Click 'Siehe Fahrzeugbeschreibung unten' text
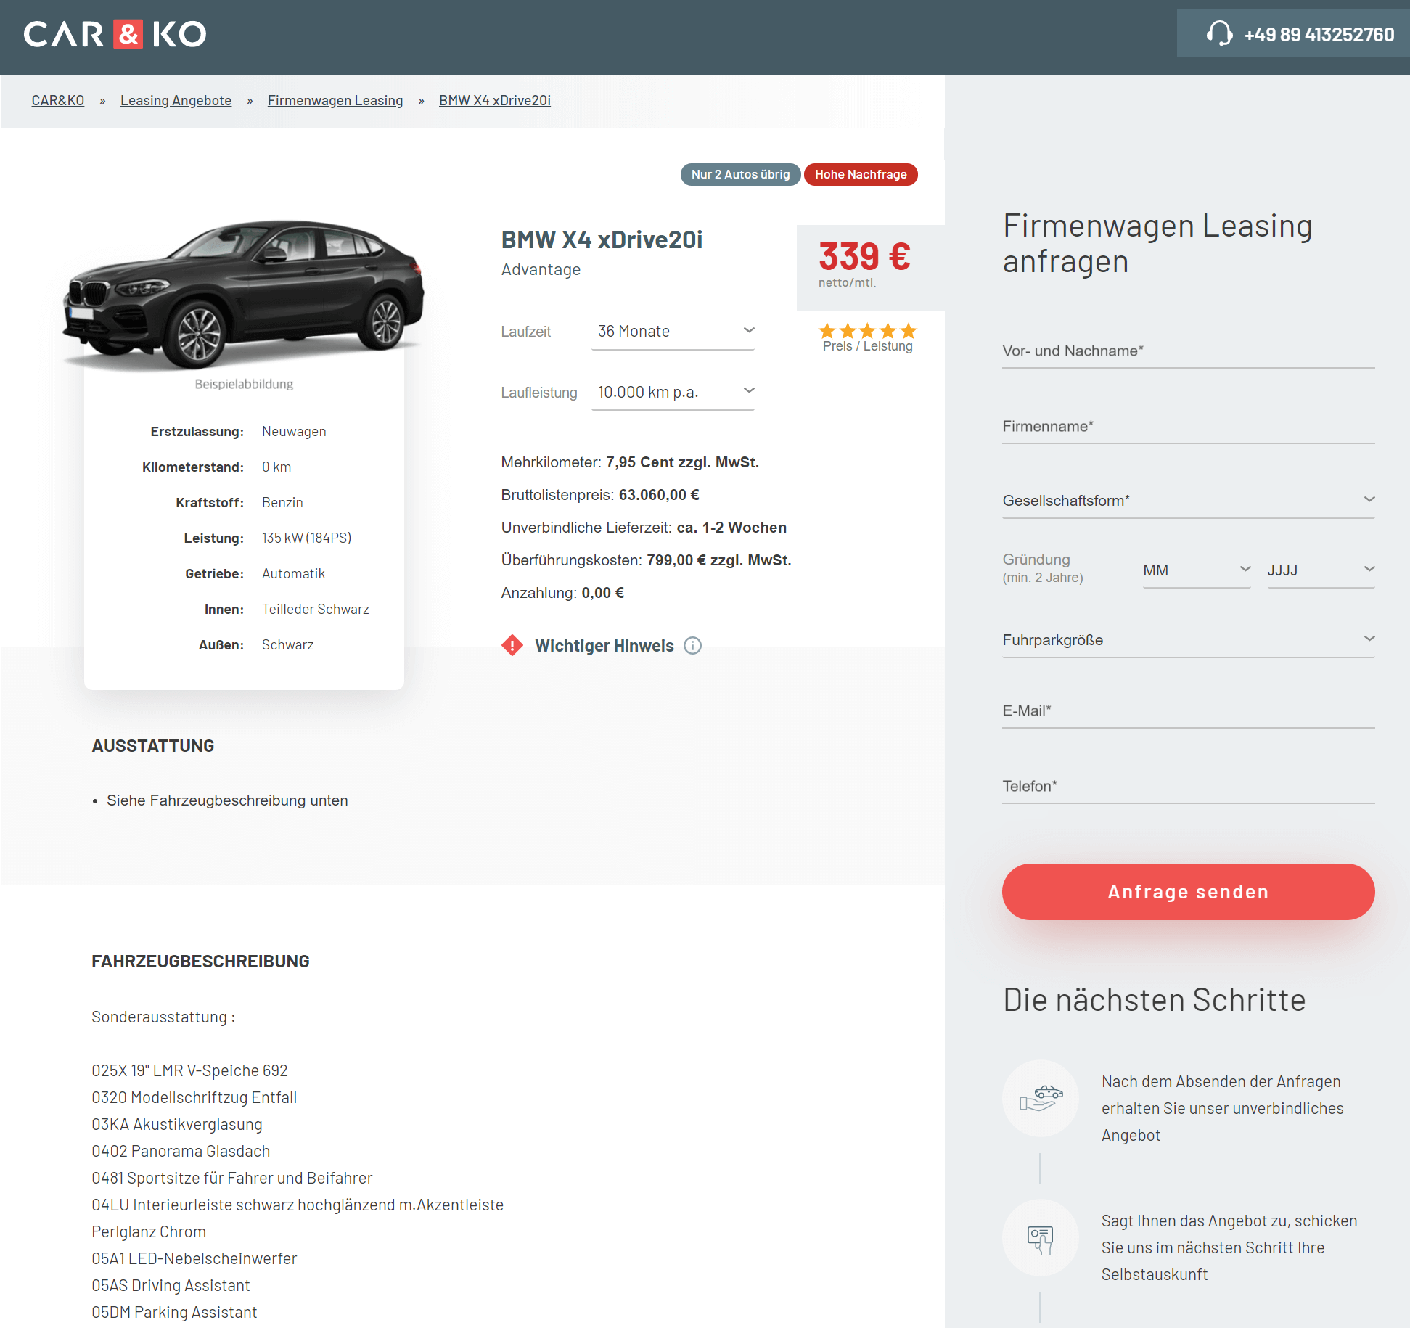This screenshot has width=1410, height=1328. pos(227,800)
